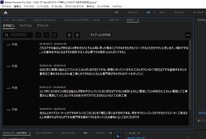Viewport: 206px width, 139px height.
Task: Open the プロジェクト panel menu icon
Action: pos(30,133)
